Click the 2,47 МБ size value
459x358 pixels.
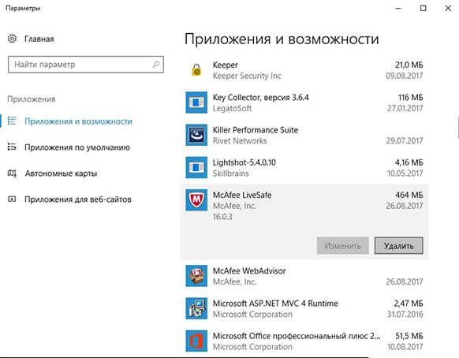[409, 304]
